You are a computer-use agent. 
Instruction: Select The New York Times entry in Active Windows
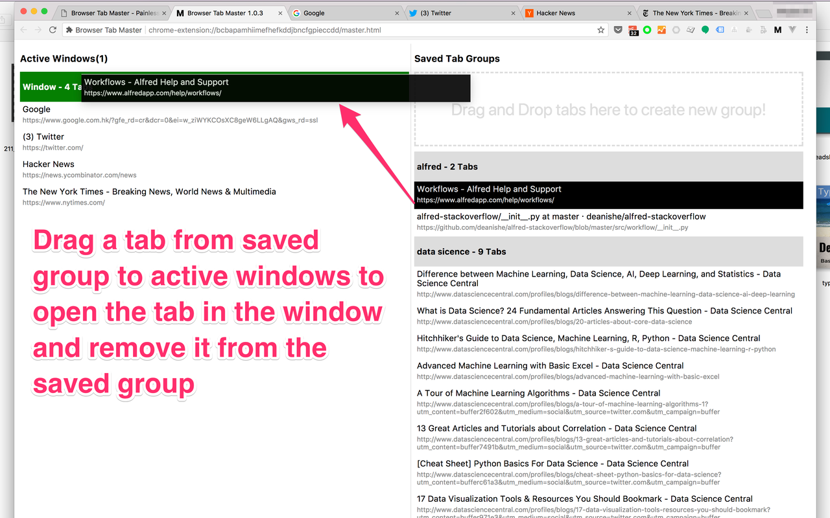click(x=215, y=196)
